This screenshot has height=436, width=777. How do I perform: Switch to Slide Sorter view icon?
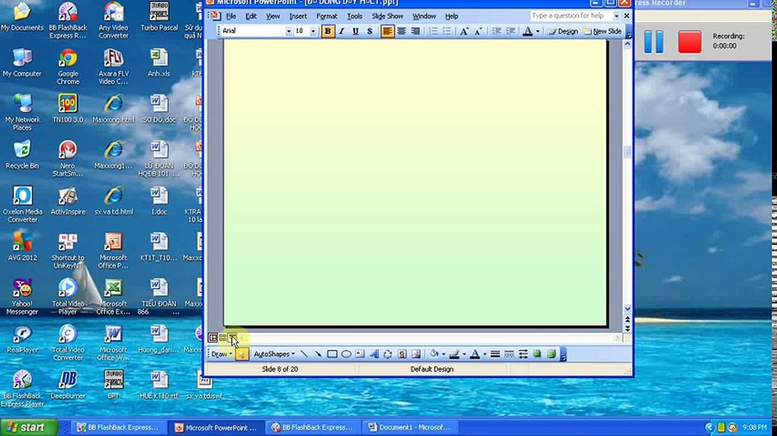pyautogui.click(x=223, y=338)
